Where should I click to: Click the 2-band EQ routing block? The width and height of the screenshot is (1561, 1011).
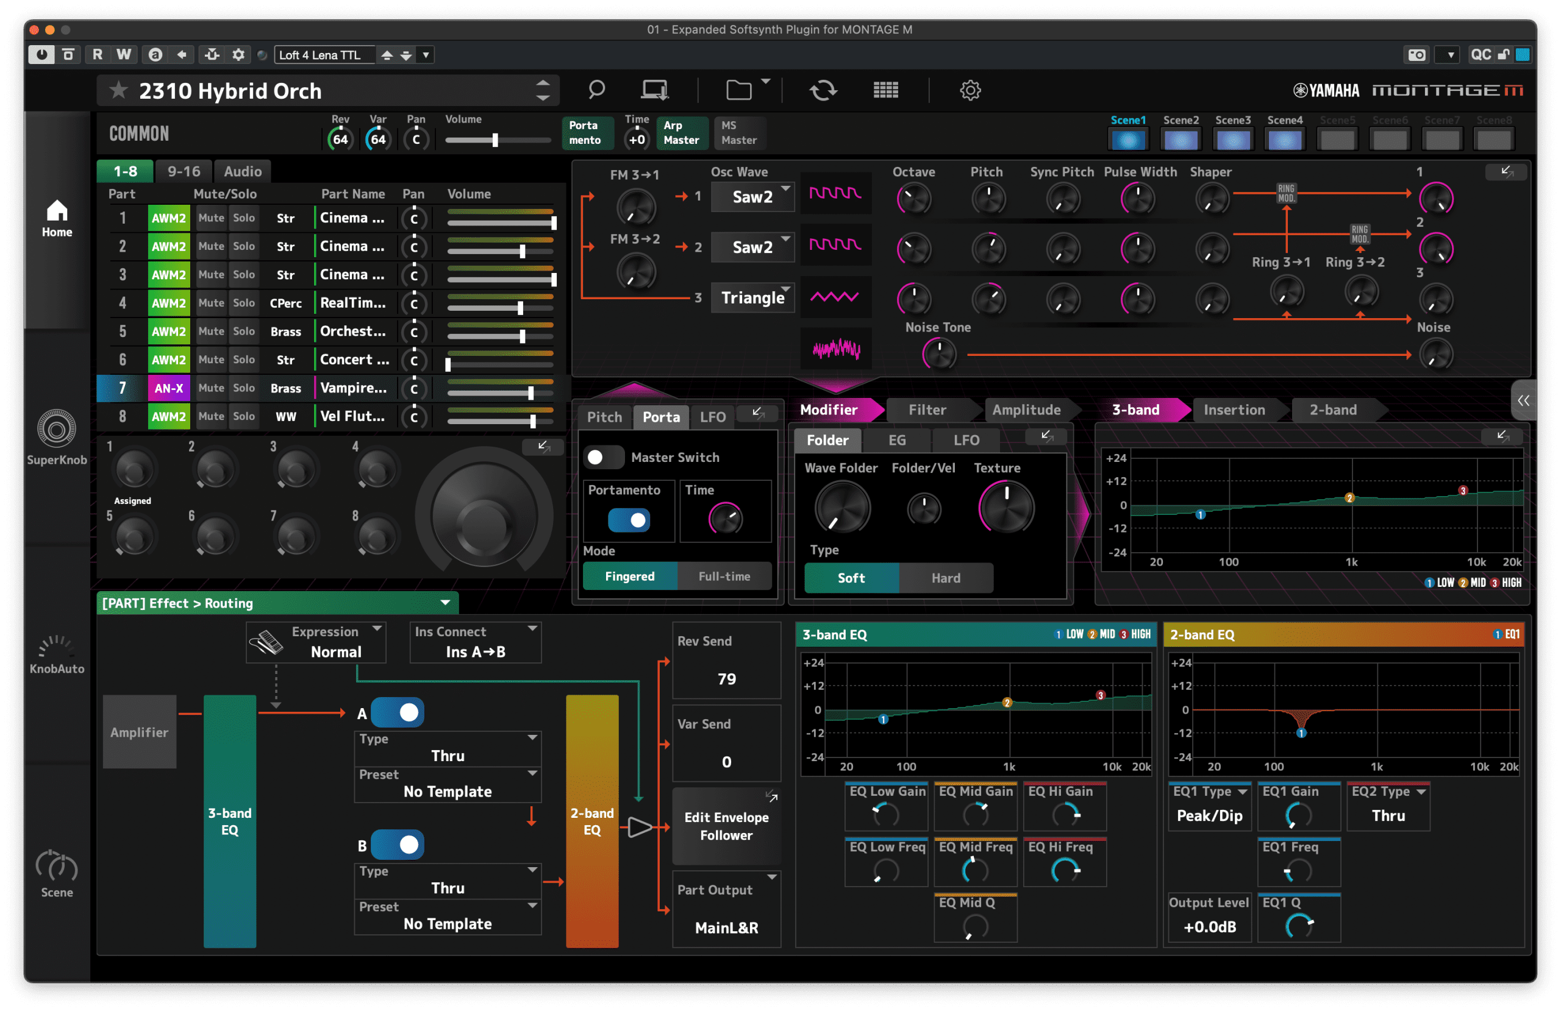click(x=591, y=821)
